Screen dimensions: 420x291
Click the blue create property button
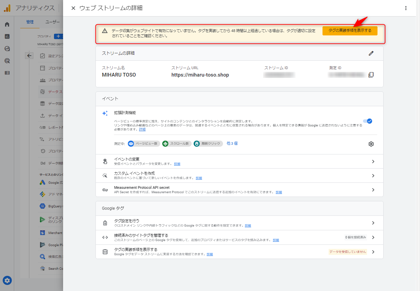(58, 36)
